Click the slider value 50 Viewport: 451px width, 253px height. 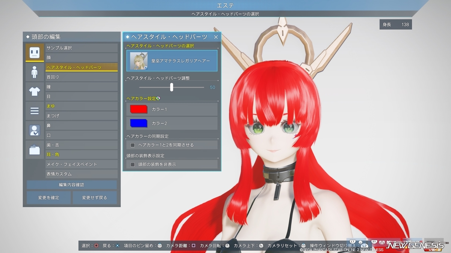pyautogui.click(x=213, y=87)
